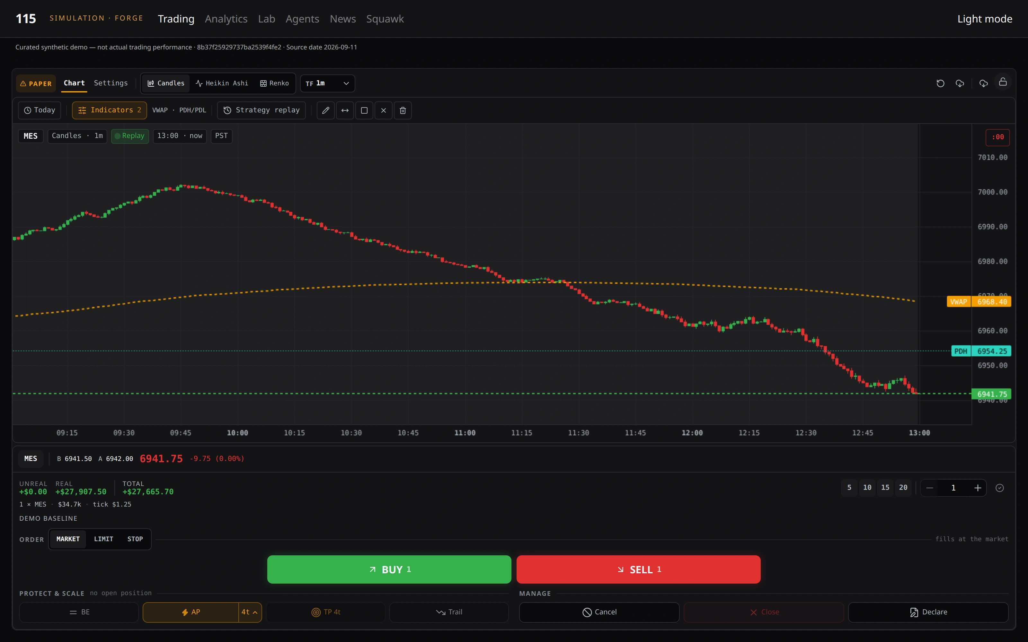The image size is (1028, 642).
Task: Click the VWAP · PDH/PDL indicator labels
Action: 179,110
